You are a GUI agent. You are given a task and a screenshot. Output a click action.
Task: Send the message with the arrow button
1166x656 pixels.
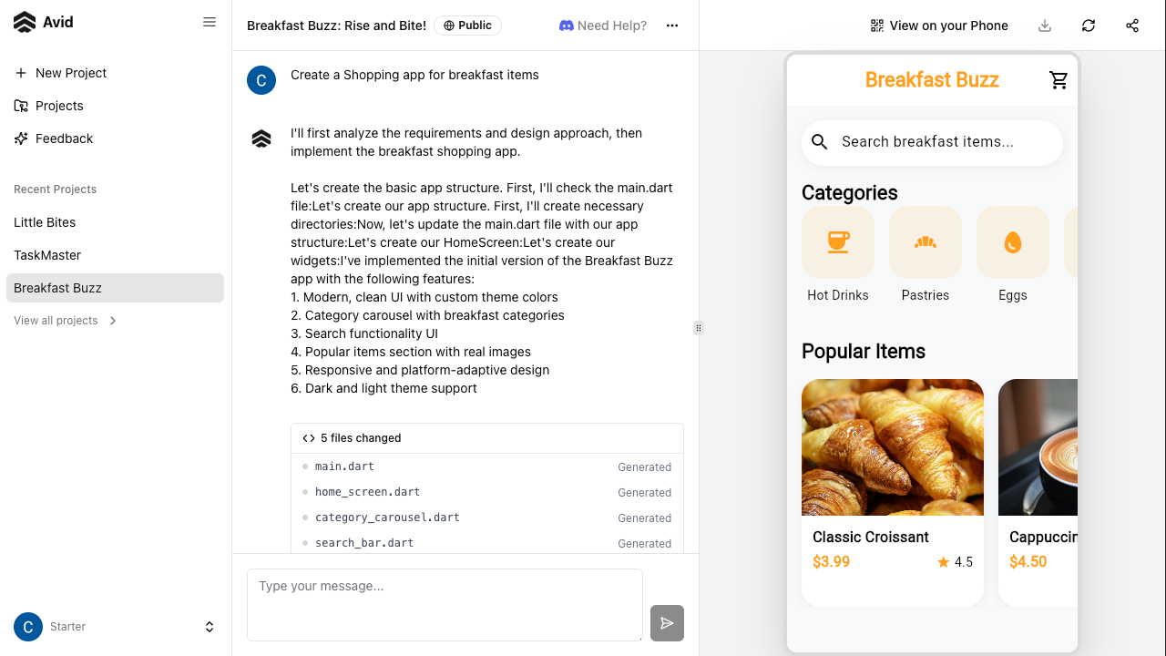click(x=667, y=623)
